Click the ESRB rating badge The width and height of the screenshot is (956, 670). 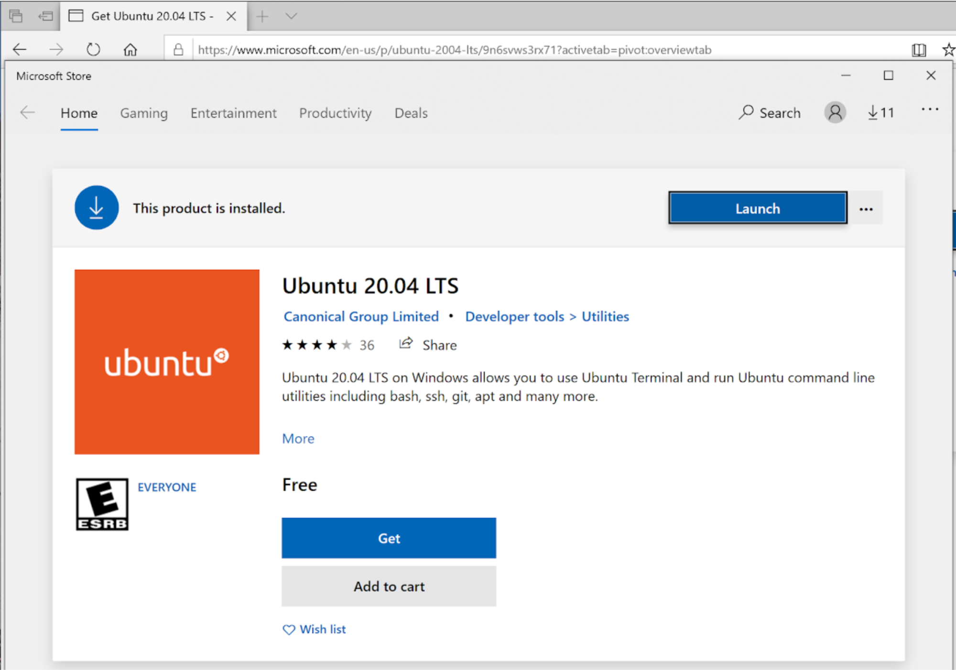102,504
